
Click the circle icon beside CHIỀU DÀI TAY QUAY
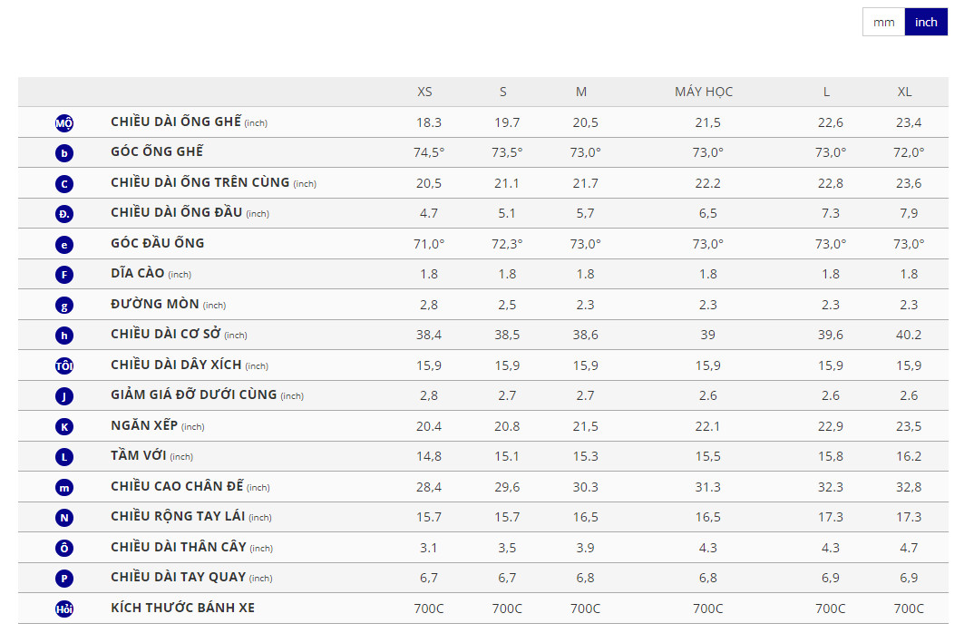point(64,579)
